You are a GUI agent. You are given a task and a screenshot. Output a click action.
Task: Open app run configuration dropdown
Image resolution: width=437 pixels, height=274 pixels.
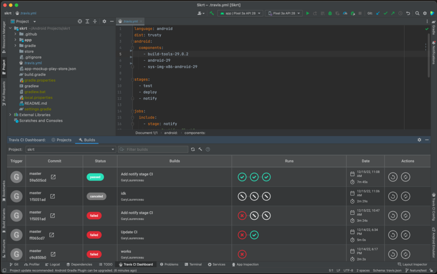tap(240, 13)
